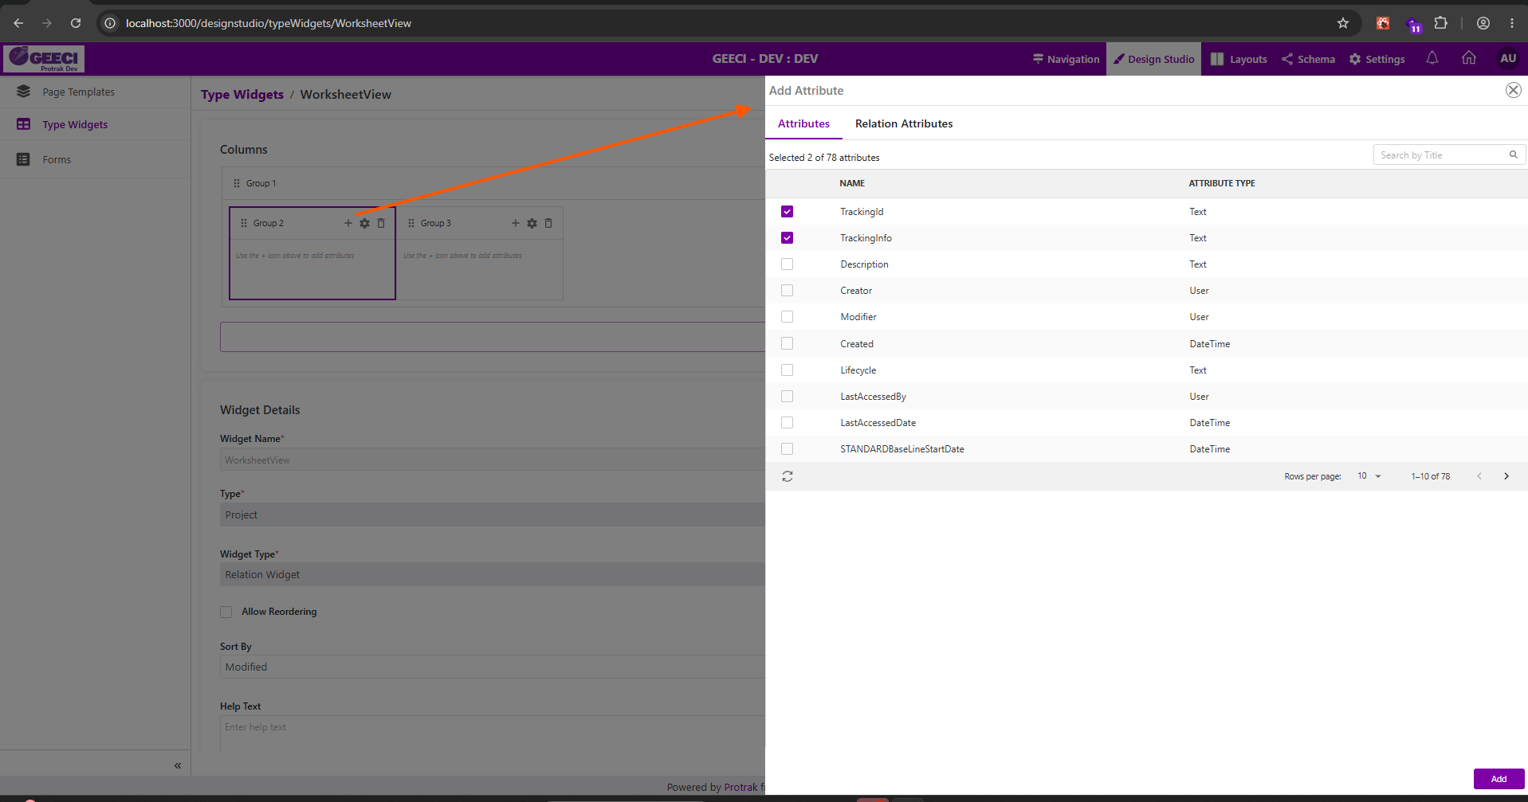Open the Type Widgets breadcrumb link
The height and width of the screenshot is (802, 1528).
pyautogui.click(x=242, y=94)
